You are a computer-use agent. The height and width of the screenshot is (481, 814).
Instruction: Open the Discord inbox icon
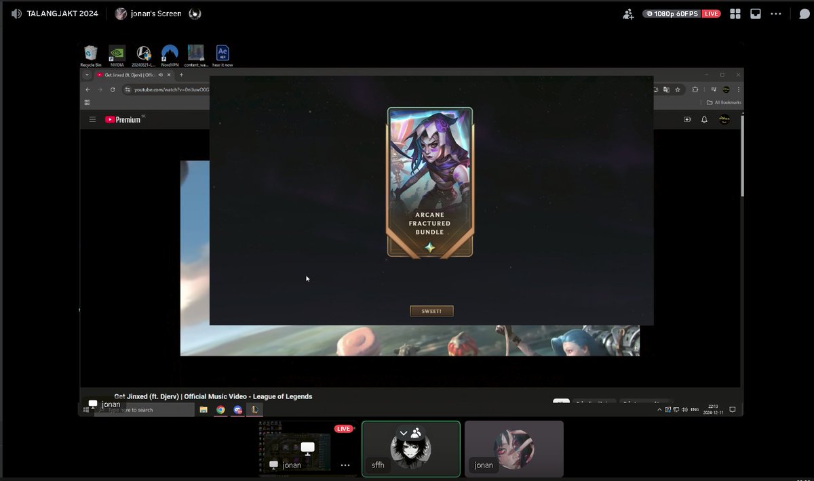point(755,14)
